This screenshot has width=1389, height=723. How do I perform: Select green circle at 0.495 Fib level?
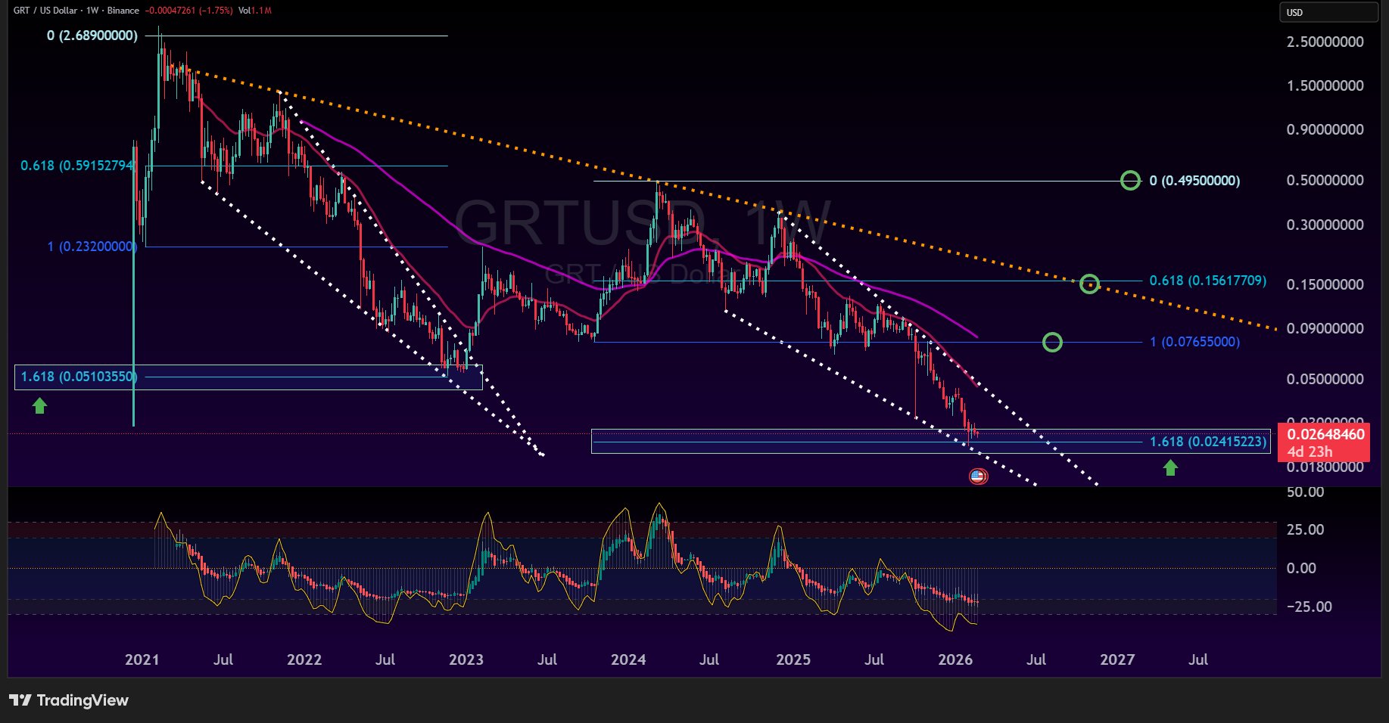[x=1130, y=181]
